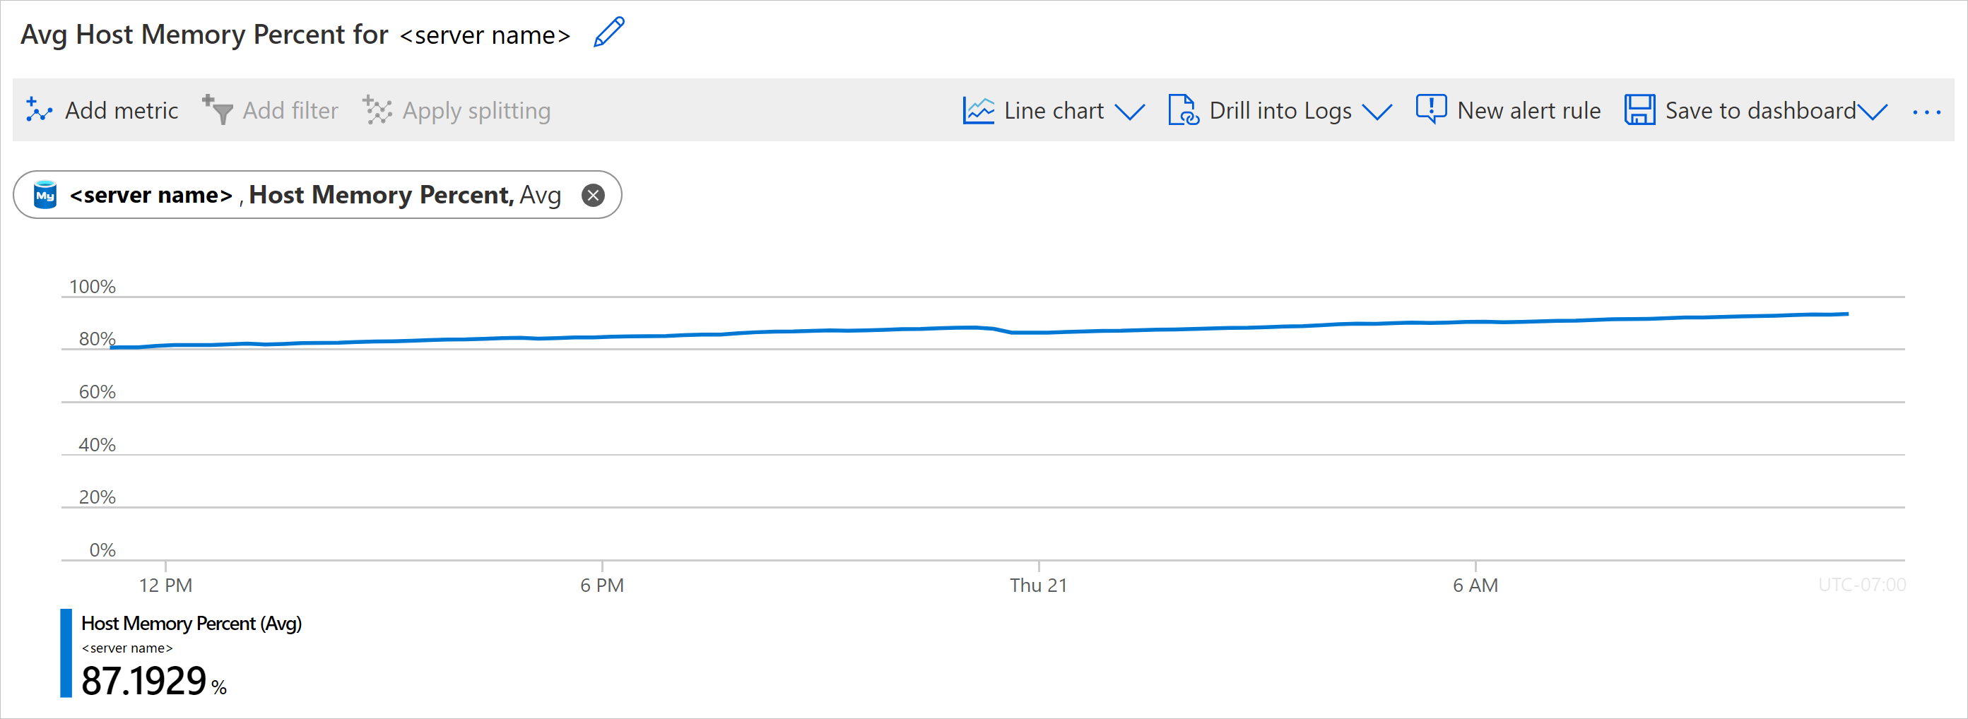Click the Host Memory Percent metric name in pill
1968x719 pixels.
380,196
